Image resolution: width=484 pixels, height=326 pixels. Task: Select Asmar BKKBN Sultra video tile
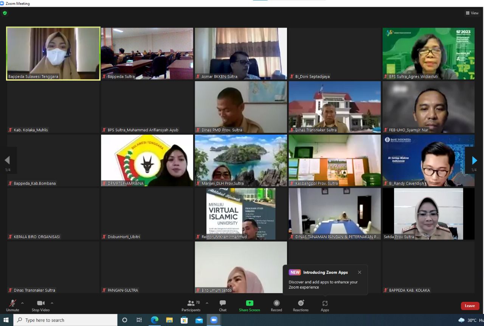click(x=241, y=54)
